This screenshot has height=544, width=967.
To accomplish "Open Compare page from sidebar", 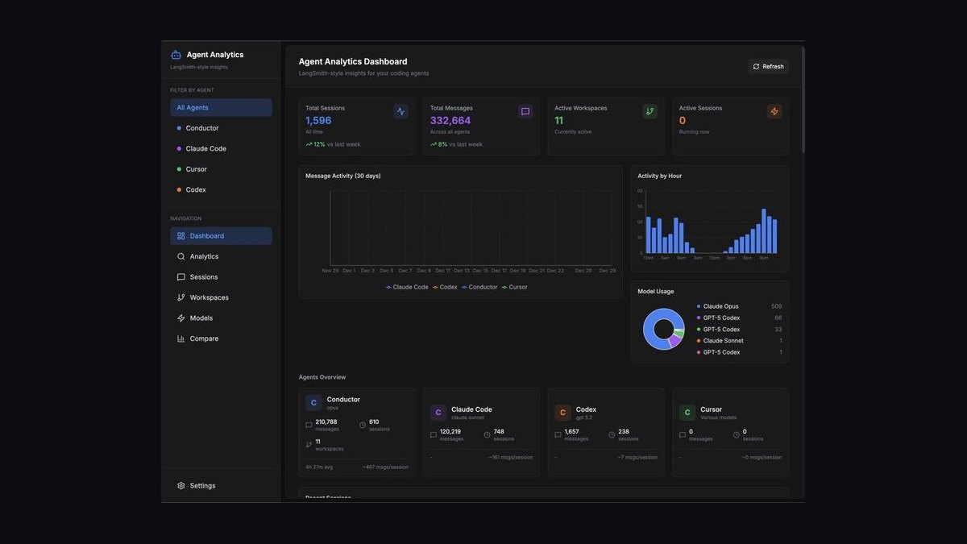I will tap(221, 338).
